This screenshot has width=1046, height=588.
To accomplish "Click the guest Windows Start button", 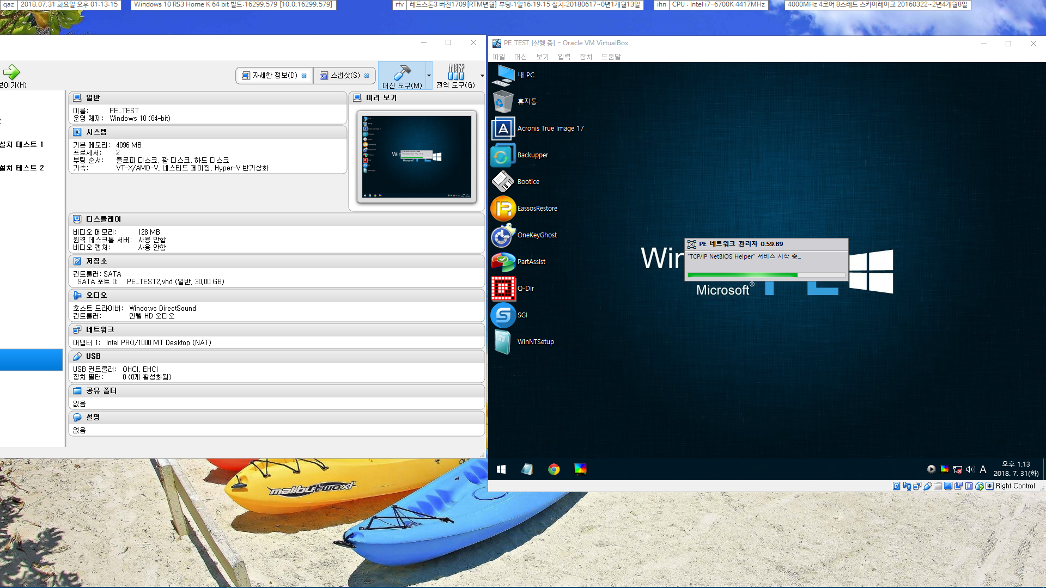I will tap(501, 469).
